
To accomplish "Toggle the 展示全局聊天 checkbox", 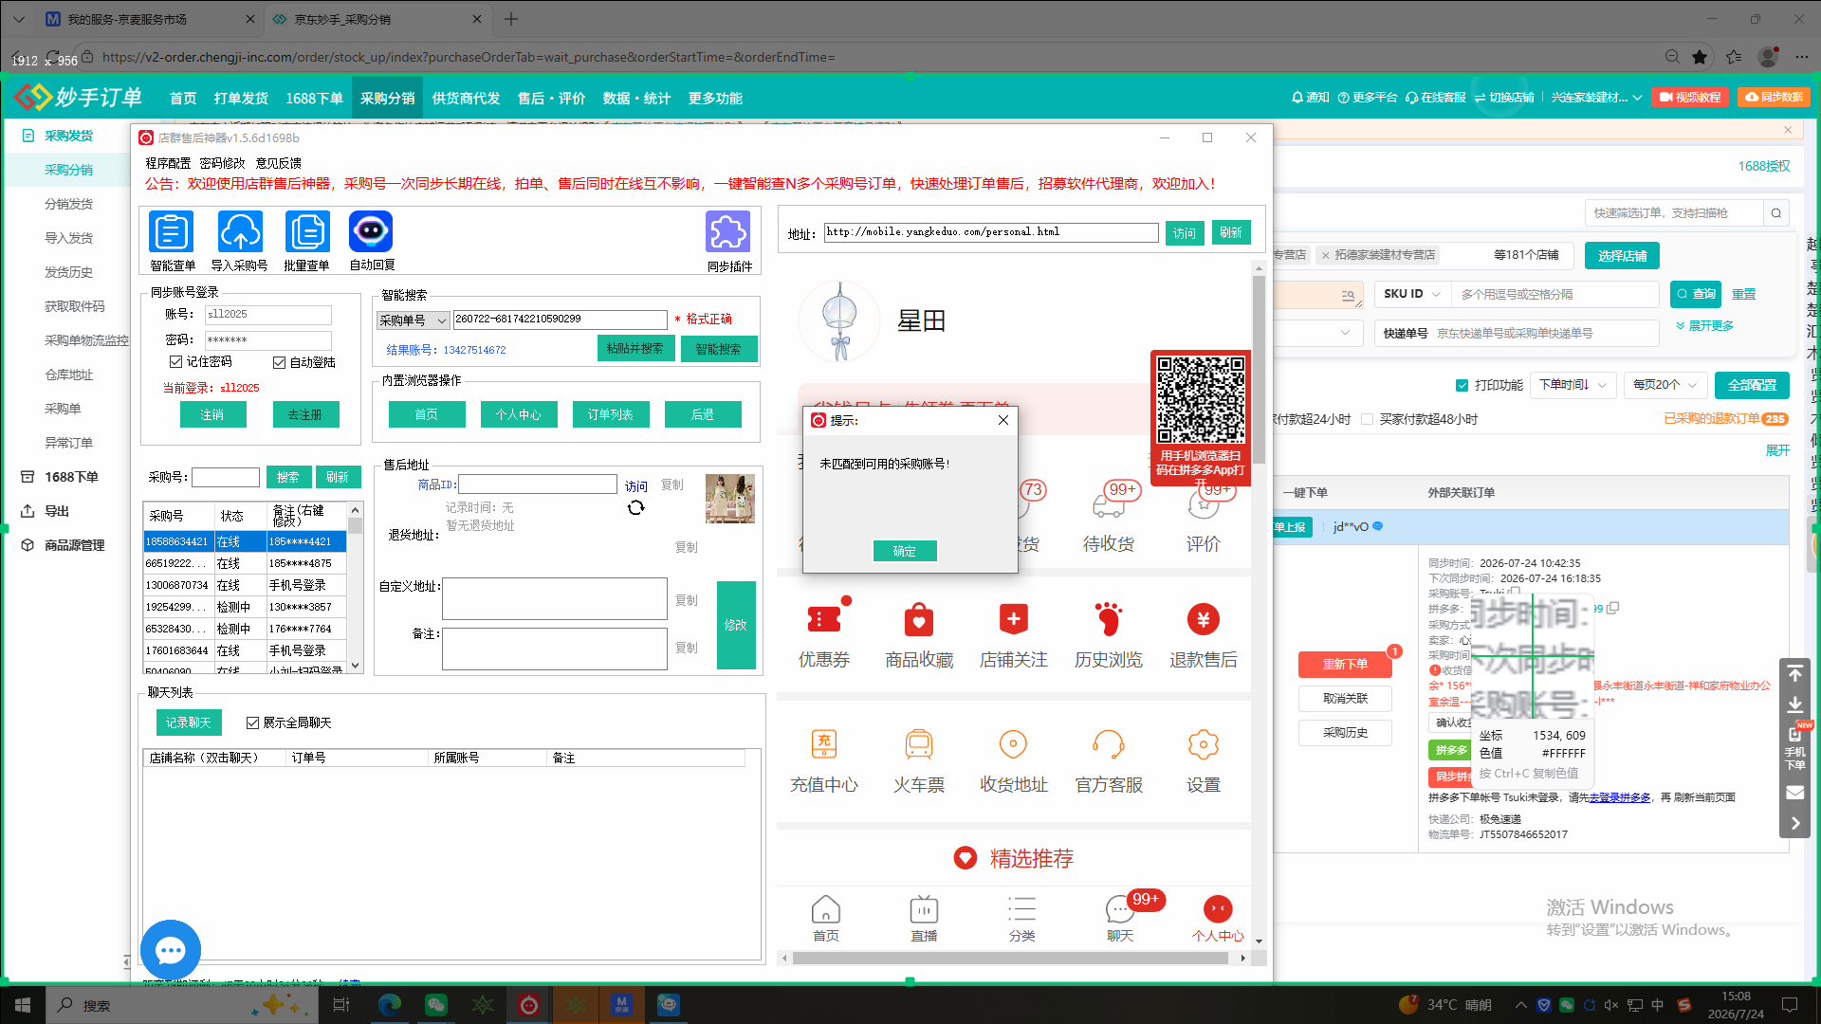I will (252, 723).
